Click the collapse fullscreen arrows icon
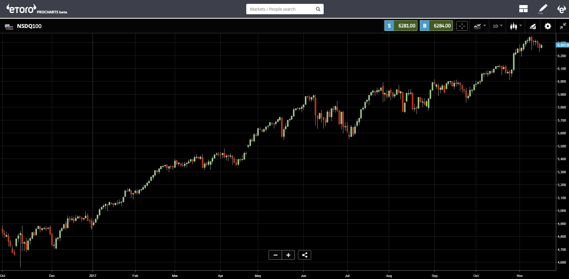This screenshot has height=279, width=569. tap(563, 26)
